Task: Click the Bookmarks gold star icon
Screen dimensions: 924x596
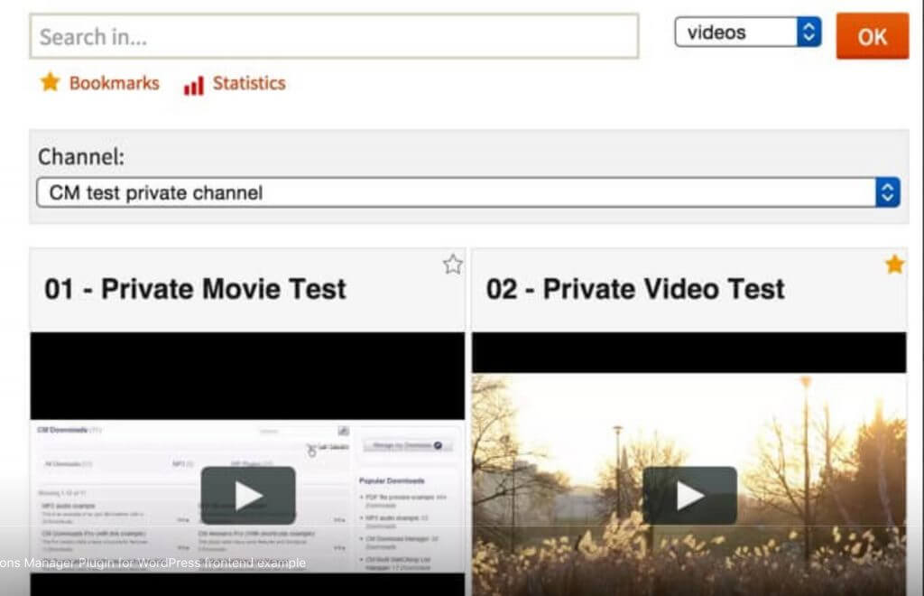Action: 50,83
